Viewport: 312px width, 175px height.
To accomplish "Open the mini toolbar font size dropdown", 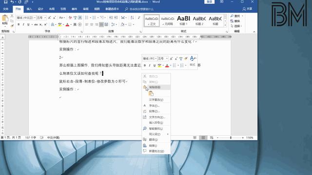I will click(167, 58).
